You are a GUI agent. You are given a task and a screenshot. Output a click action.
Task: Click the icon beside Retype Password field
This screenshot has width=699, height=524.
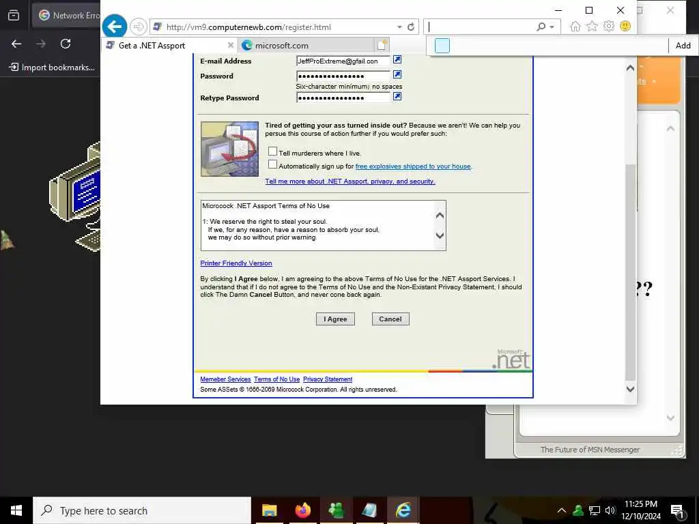[x=397, y=96]
